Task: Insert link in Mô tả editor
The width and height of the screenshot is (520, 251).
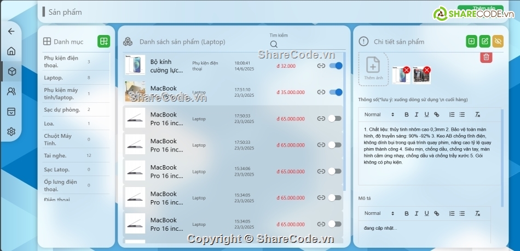Action: (x=436, y=214)
